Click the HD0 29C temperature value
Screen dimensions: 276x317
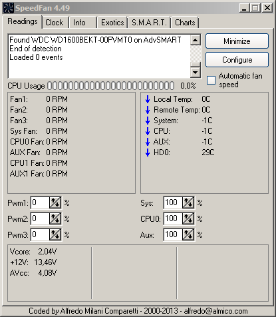[208, 153]
